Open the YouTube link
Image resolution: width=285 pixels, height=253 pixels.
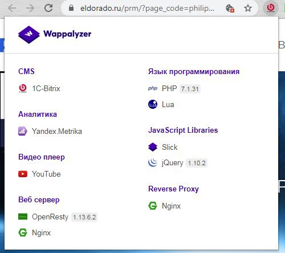[46, 174]
